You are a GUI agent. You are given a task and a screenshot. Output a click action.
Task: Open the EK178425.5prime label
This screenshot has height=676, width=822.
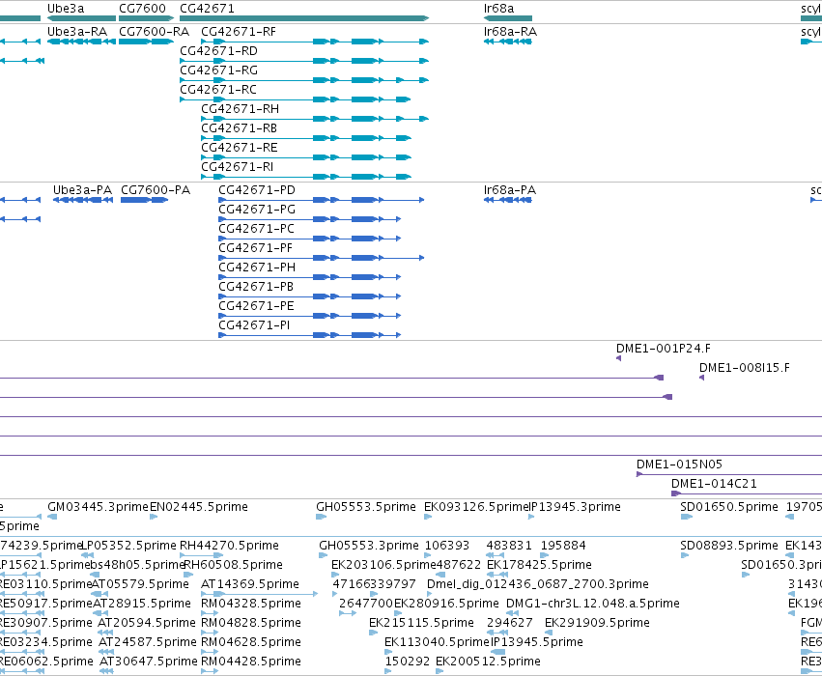539,565
